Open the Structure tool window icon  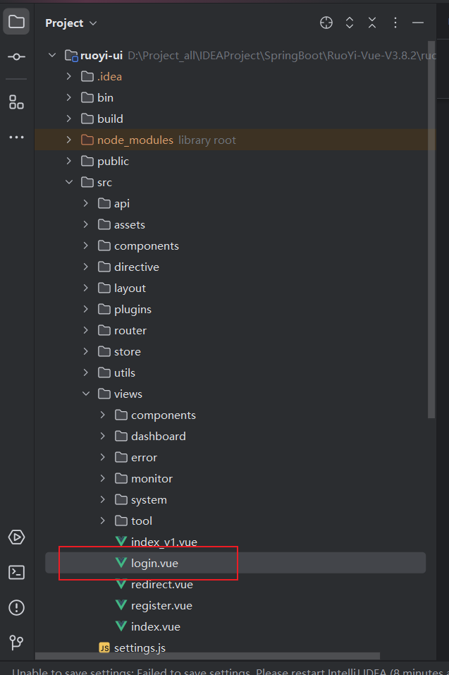16,102
